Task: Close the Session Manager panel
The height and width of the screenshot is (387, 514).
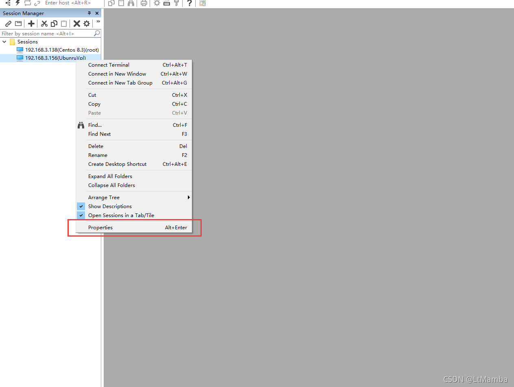Action: tap(97, 13)
